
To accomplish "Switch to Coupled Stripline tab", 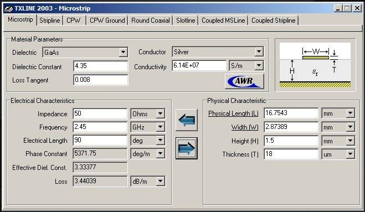I will coord(273,20).
